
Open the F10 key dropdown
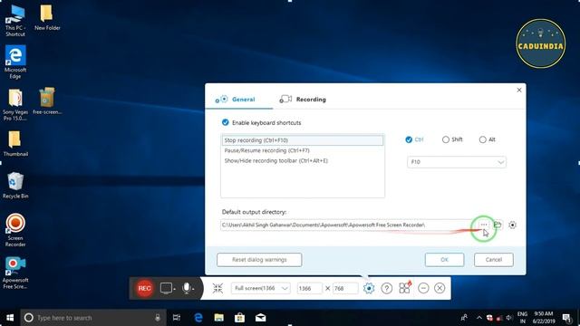pyautogui.click(x=457, y=162)
